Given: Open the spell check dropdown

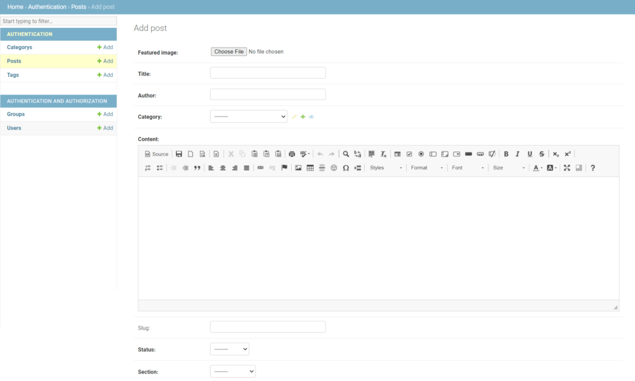Looking at the screenshot, I should (305, 154).
